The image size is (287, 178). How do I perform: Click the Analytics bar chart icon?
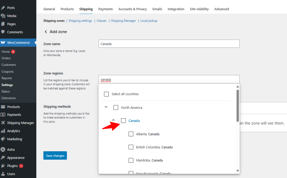[x=3, y=131]
